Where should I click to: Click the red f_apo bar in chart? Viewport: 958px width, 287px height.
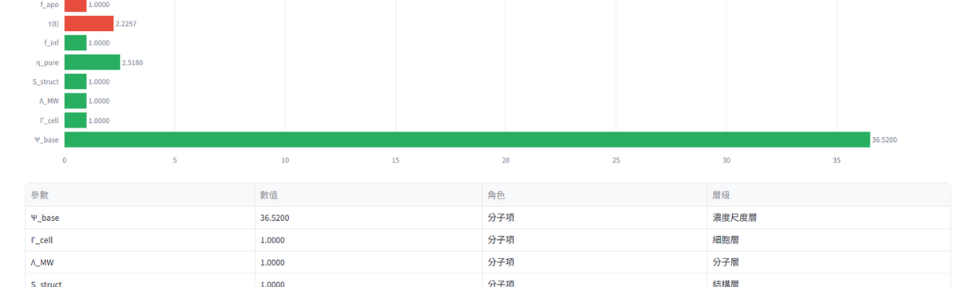(x=75, y=6)
